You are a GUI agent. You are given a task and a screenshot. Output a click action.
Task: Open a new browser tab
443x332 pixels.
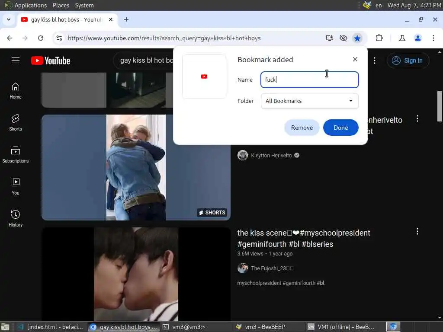point(126,19)
